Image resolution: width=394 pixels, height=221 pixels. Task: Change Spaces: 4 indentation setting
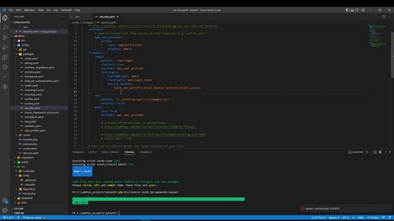pyautogui.click(x=334, y=217)
